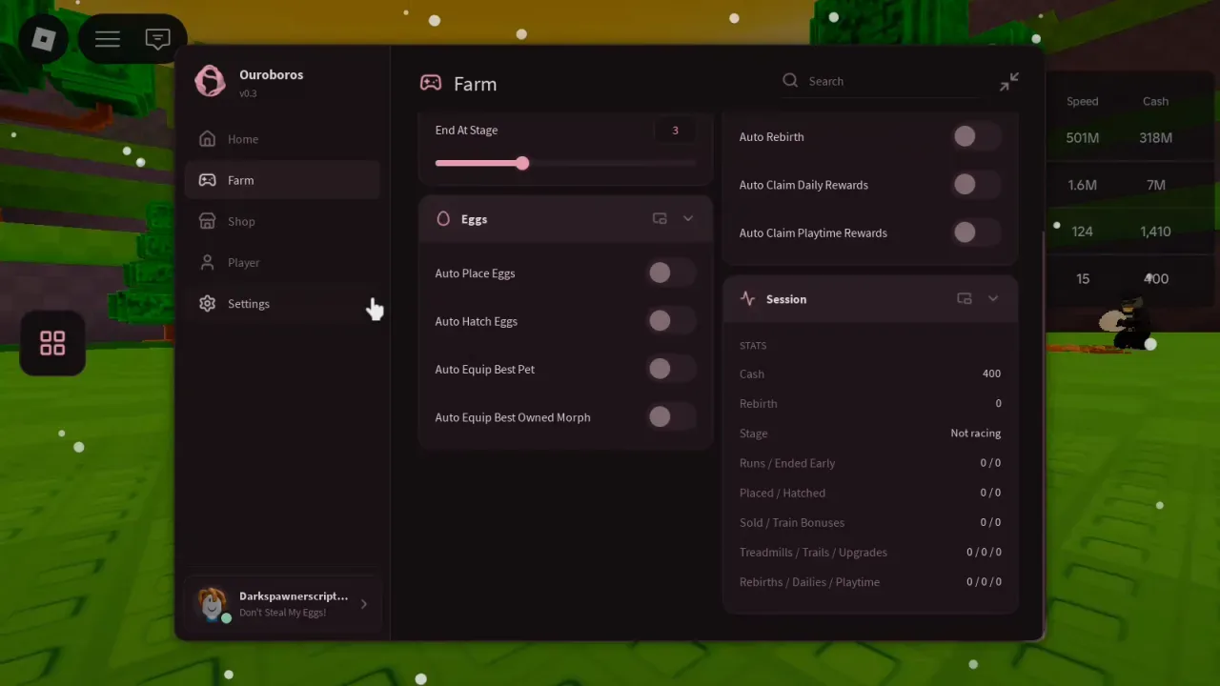Collapse the panel with the shrink arrows icon
This screenshot has height=686, width=1220.
pos(1009,82)
